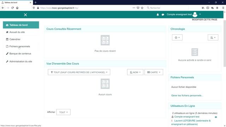Click Modifier cette page button
The image size is (226, 127).
point(204,20)
